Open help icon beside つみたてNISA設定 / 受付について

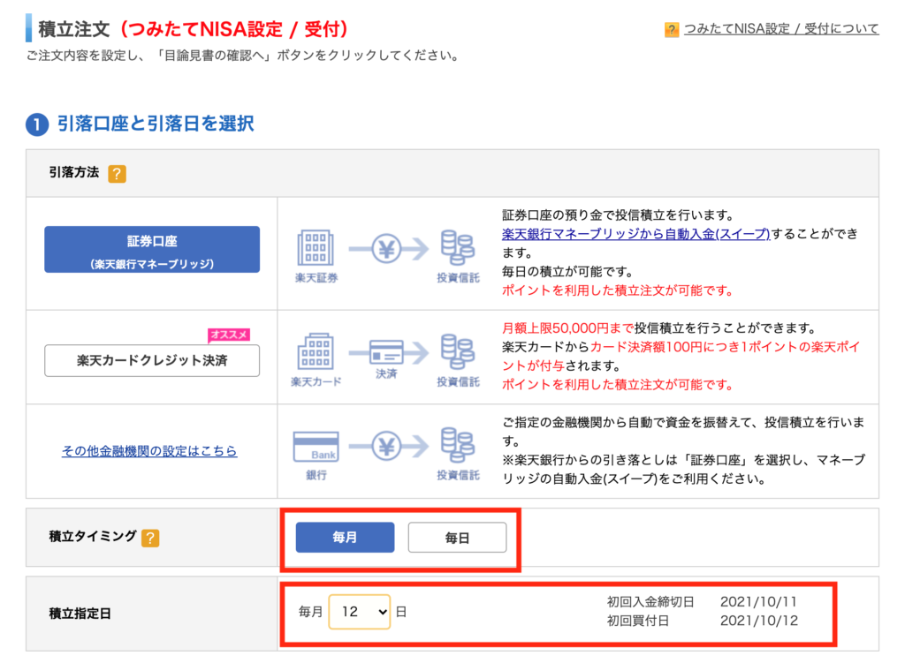coord(672,29)
